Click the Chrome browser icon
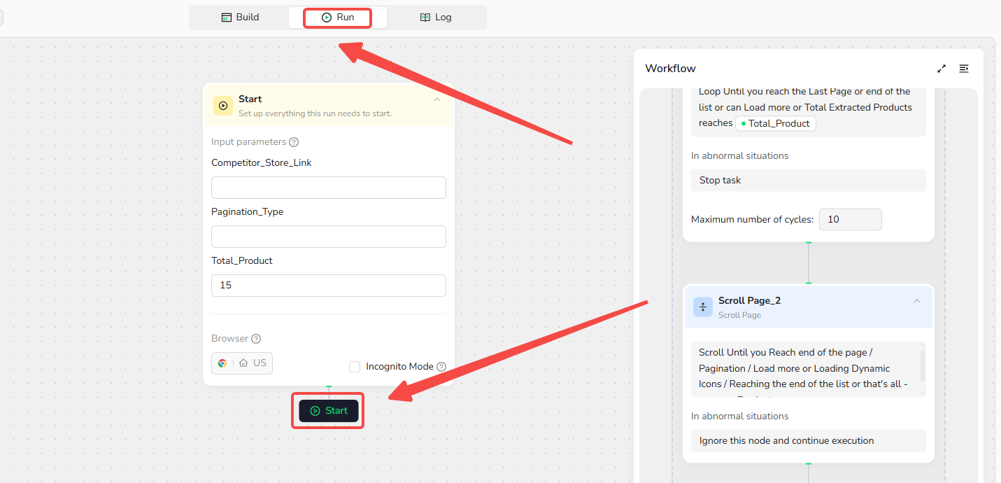 (x=222, y=363)
